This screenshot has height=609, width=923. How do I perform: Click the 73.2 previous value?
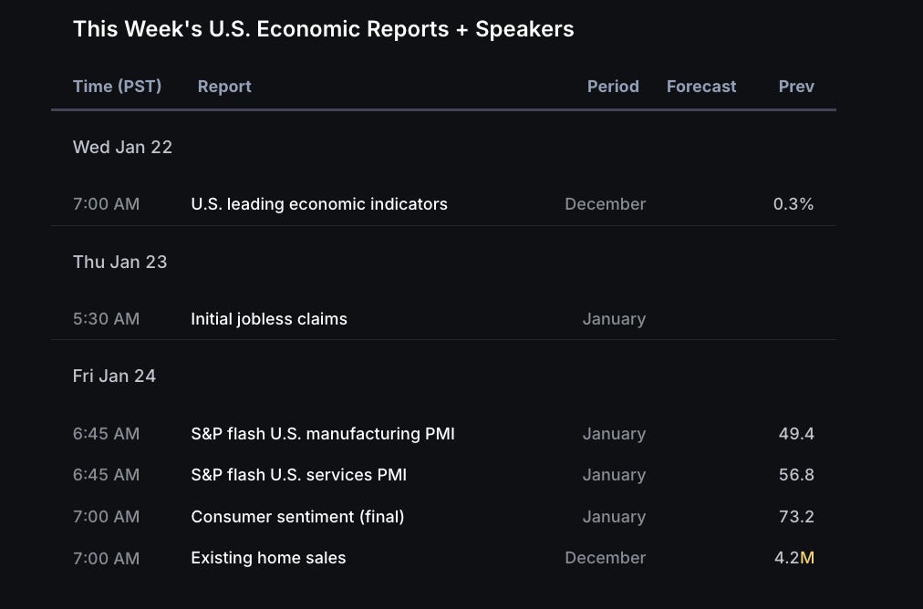[x=796, y=517]
